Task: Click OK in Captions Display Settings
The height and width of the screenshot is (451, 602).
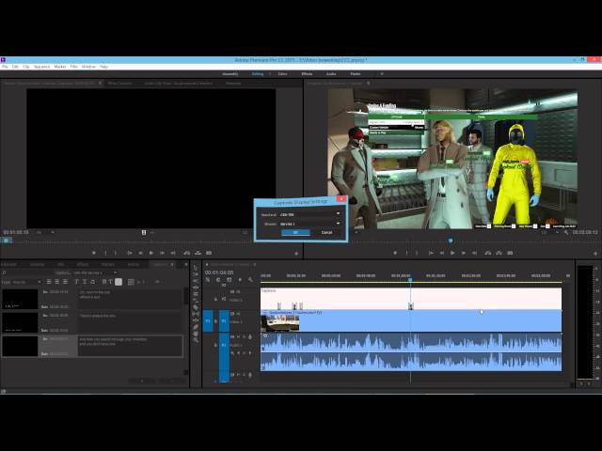Action: pyautogui.click(x=295, y=232)
